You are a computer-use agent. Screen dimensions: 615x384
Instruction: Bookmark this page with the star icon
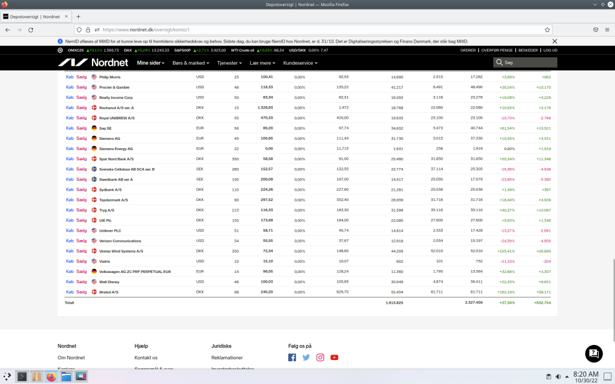547,29
